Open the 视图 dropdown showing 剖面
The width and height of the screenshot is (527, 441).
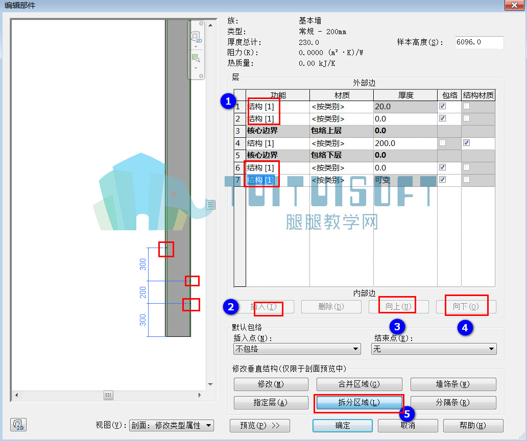(x=172, y=426)
